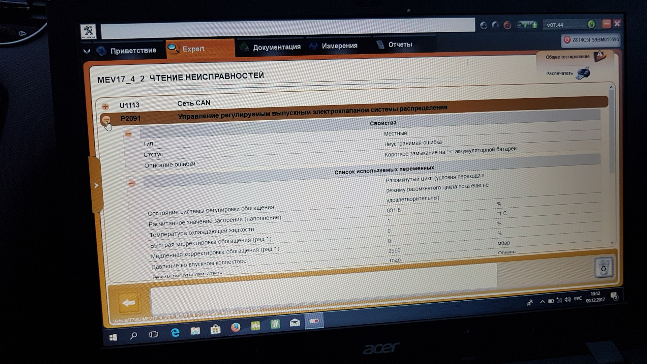This screenshot has width=647, height=364.
Task: Click the orange @ email icon
Action: point(507,25)
